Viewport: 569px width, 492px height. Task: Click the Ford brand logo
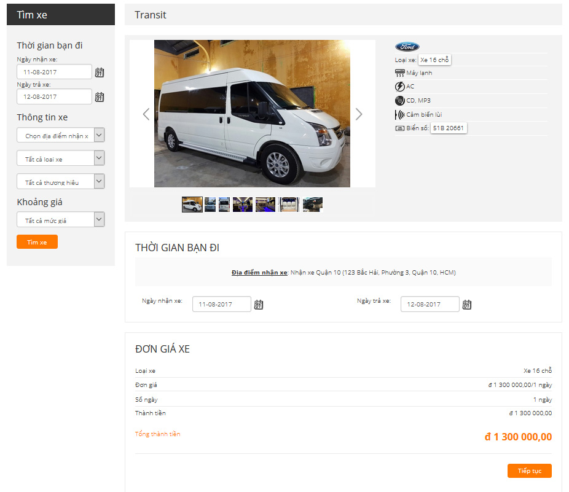pyautogui.click(x=407, y=47)
